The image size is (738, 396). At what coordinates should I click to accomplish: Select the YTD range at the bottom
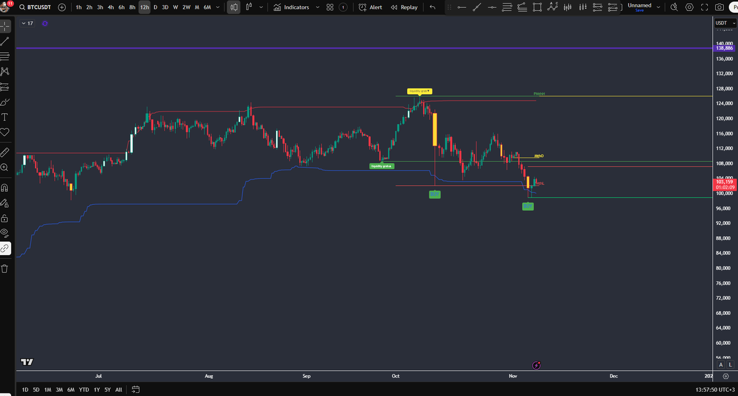84,390
